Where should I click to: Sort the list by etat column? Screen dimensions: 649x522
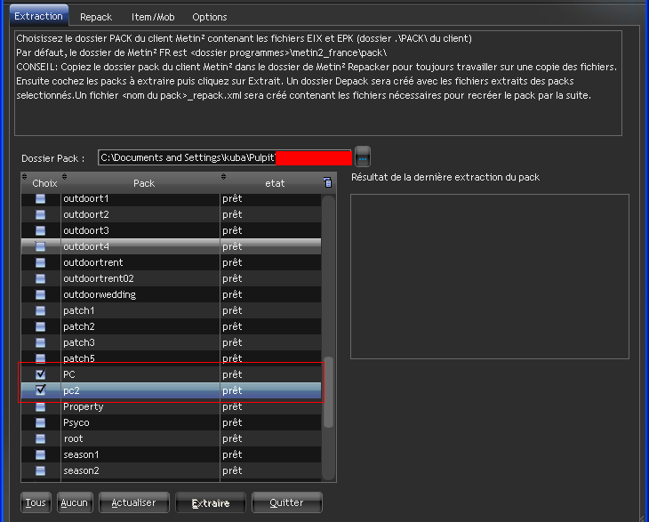275,183
